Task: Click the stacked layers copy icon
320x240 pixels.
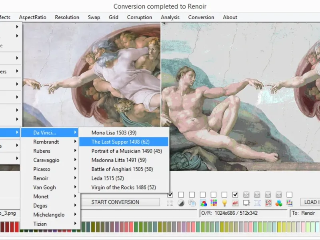Action: point(192,203)
